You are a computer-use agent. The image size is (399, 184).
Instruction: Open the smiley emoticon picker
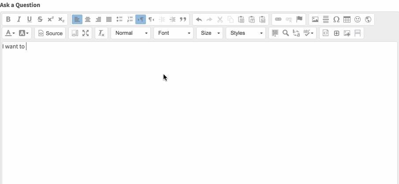tap(358, 19)
